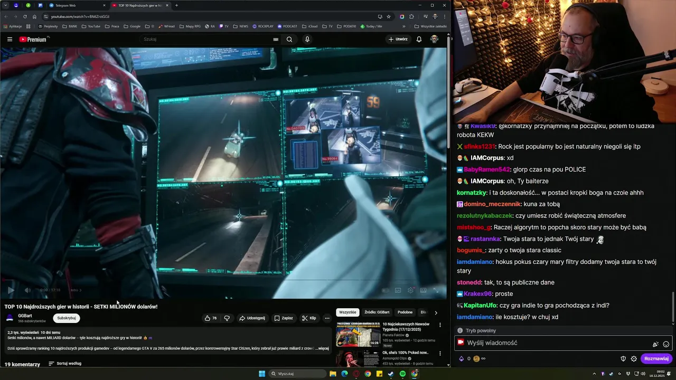Open Chrome extensions puzzle icon
Screen dimensions: 676x380
coord(411,16)
